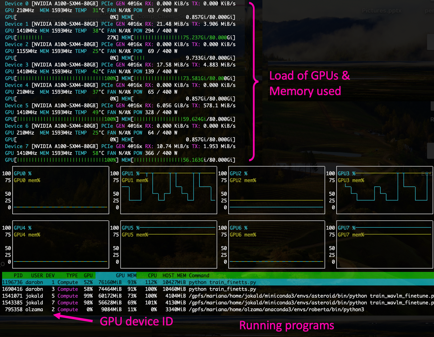Click the 42°C temperature reading
The width and height of the screenshot is (434, 337).
(x=98, y=71)
